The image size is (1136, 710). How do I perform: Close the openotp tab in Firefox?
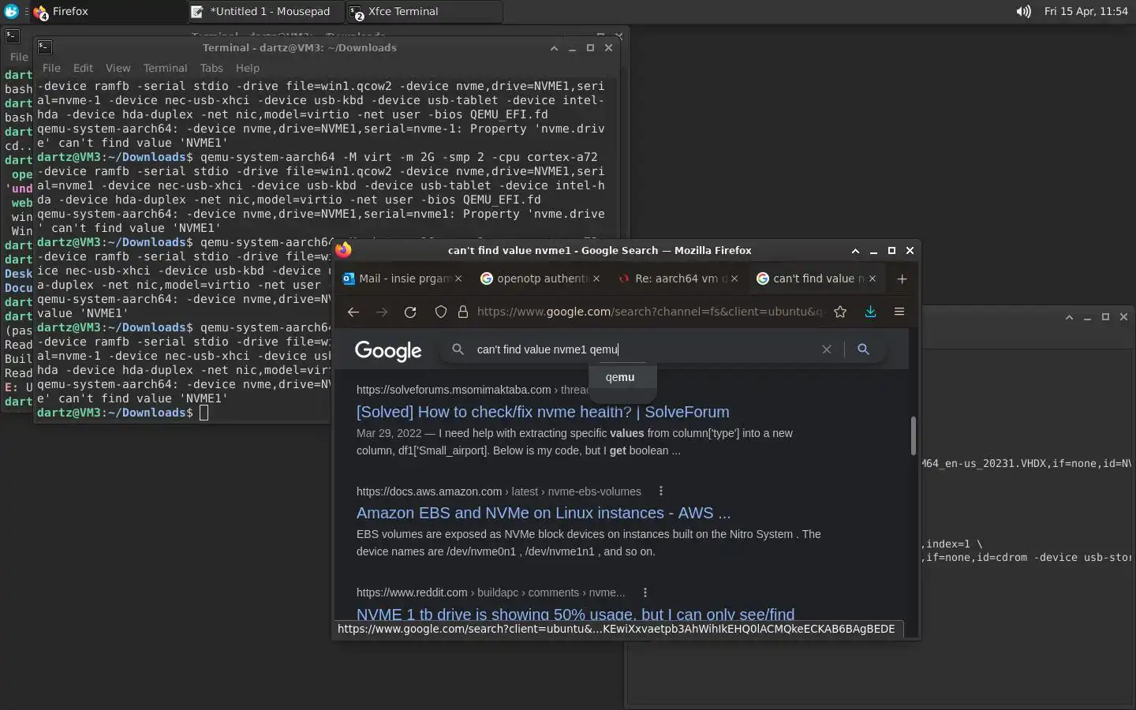point(596,278)
